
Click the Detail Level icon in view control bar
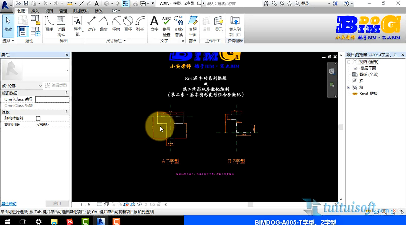coord(99,204)
